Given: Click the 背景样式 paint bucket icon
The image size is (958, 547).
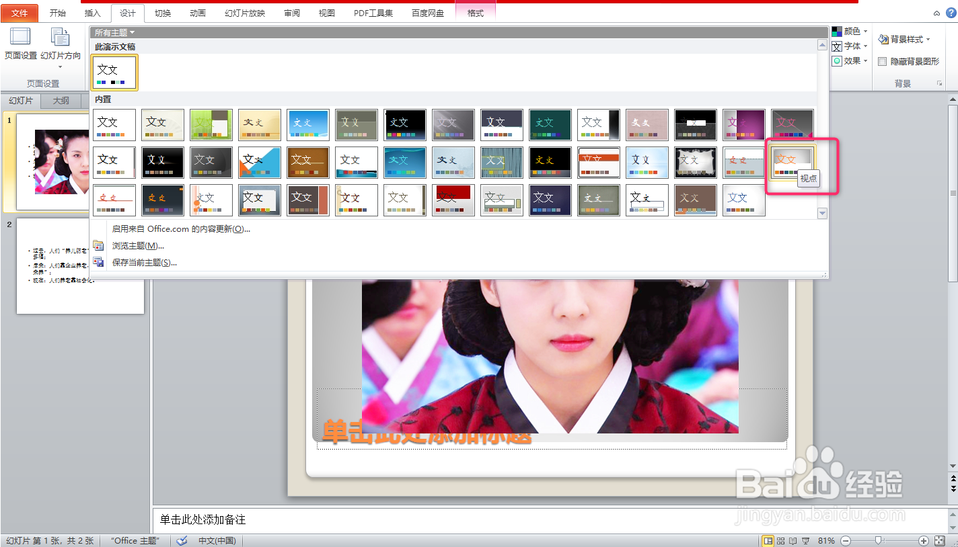Looking at the screenshot, I should click(883, 40).
